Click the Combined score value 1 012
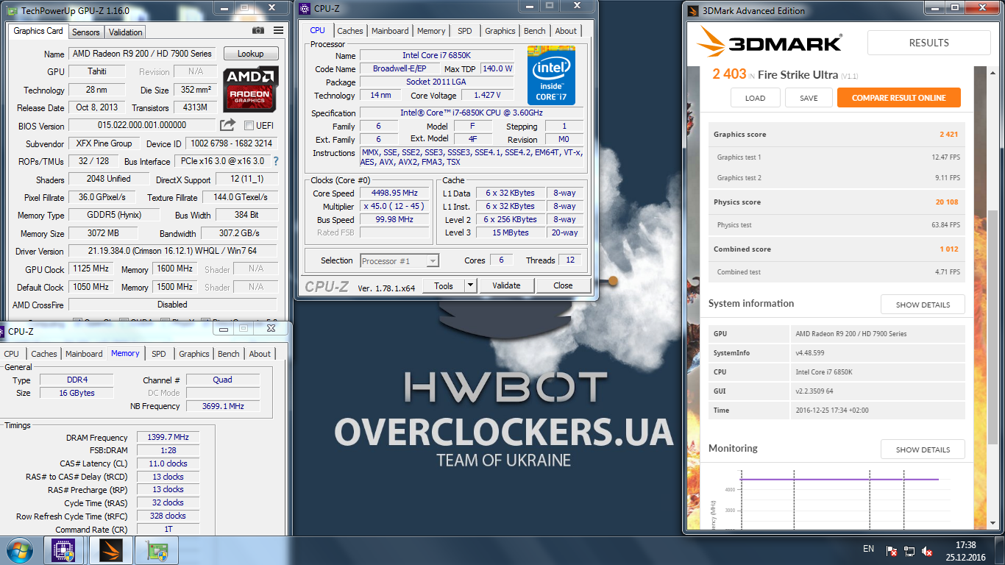The image size is (1005, 565). coord(948,249)
